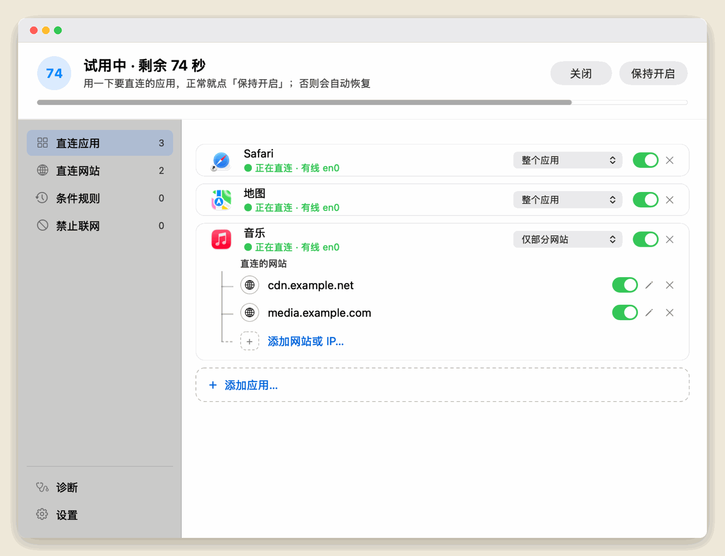Screen dimensions: 725x556
Task: Click Safari's 正在直连 · 有线 en0 status
Action: [x=292, y=168]
